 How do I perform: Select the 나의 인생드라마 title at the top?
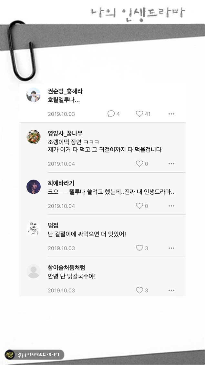pyautogui.click(x=137, y=12)
